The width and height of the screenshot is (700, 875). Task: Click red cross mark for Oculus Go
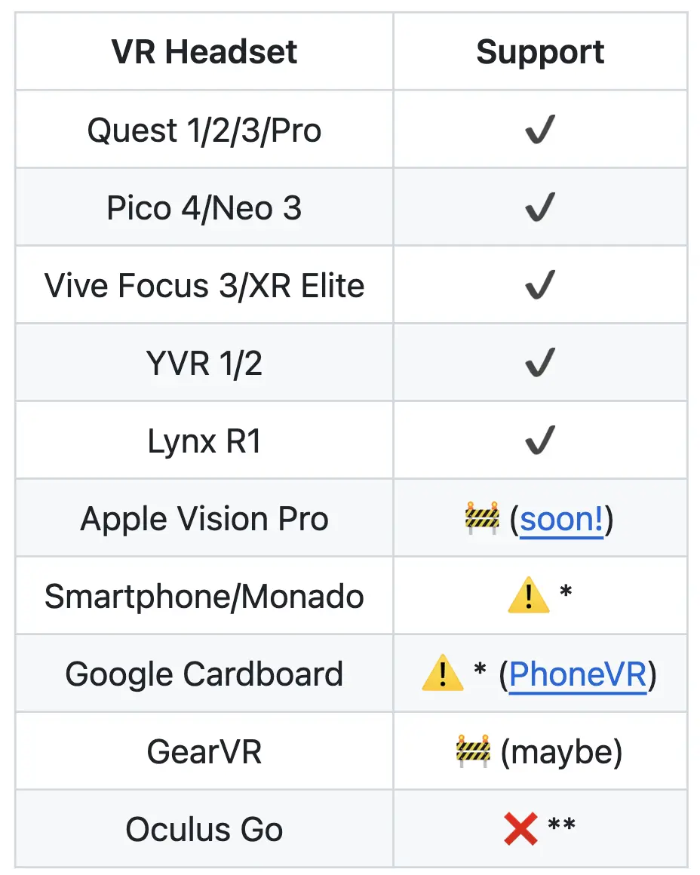coord(520,829)
